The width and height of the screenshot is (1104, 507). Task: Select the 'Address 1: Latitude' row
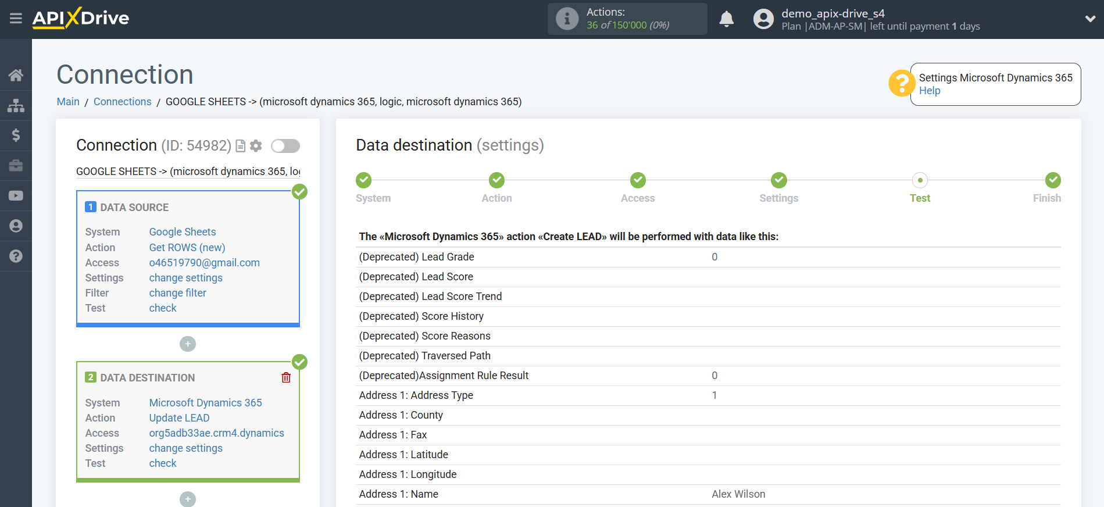[x=708, y=455]
